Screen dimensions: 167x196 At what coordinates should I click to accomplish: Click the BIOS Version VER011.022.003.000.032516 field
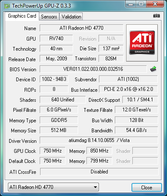[x=93, y=69]
